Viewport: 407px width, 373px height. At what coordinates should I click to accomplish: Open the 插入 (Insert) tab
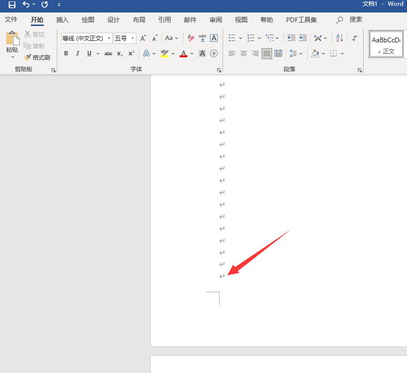pos(63,20)
